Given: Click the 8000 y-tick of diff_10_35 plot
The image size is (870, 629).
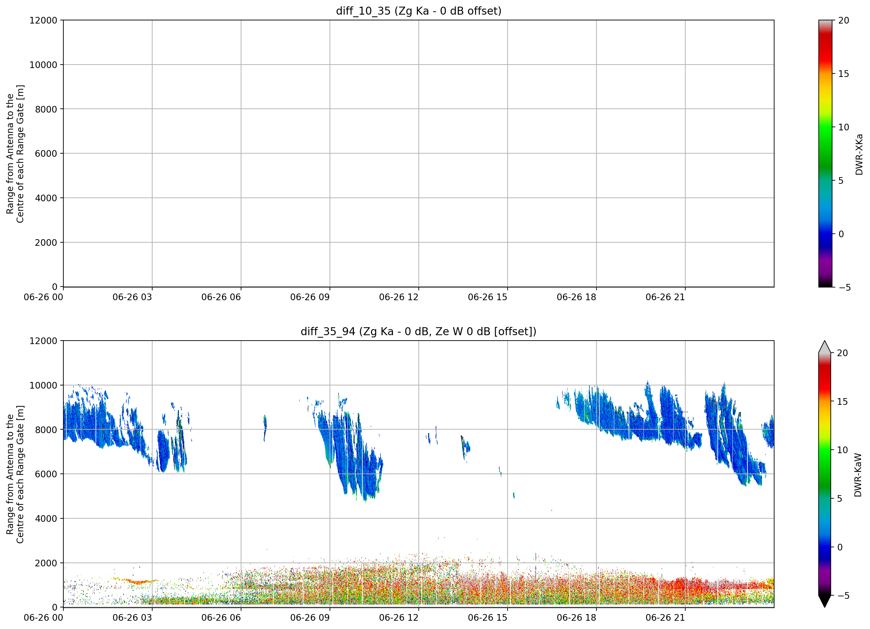Looking at the screenshot, I should coord(46,109).
